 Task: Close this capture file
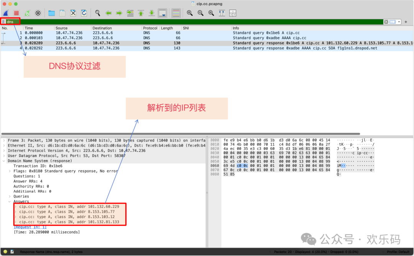pyautogui.click(x=73, y=13)
